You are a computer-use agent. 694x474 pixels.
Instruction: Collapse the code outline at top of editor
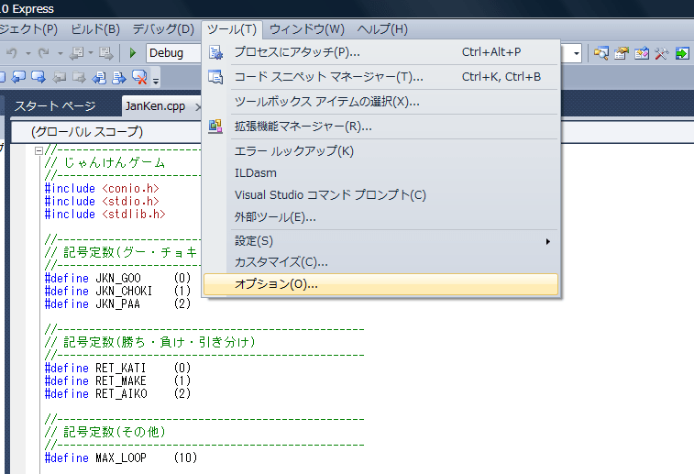click(39, 150)
